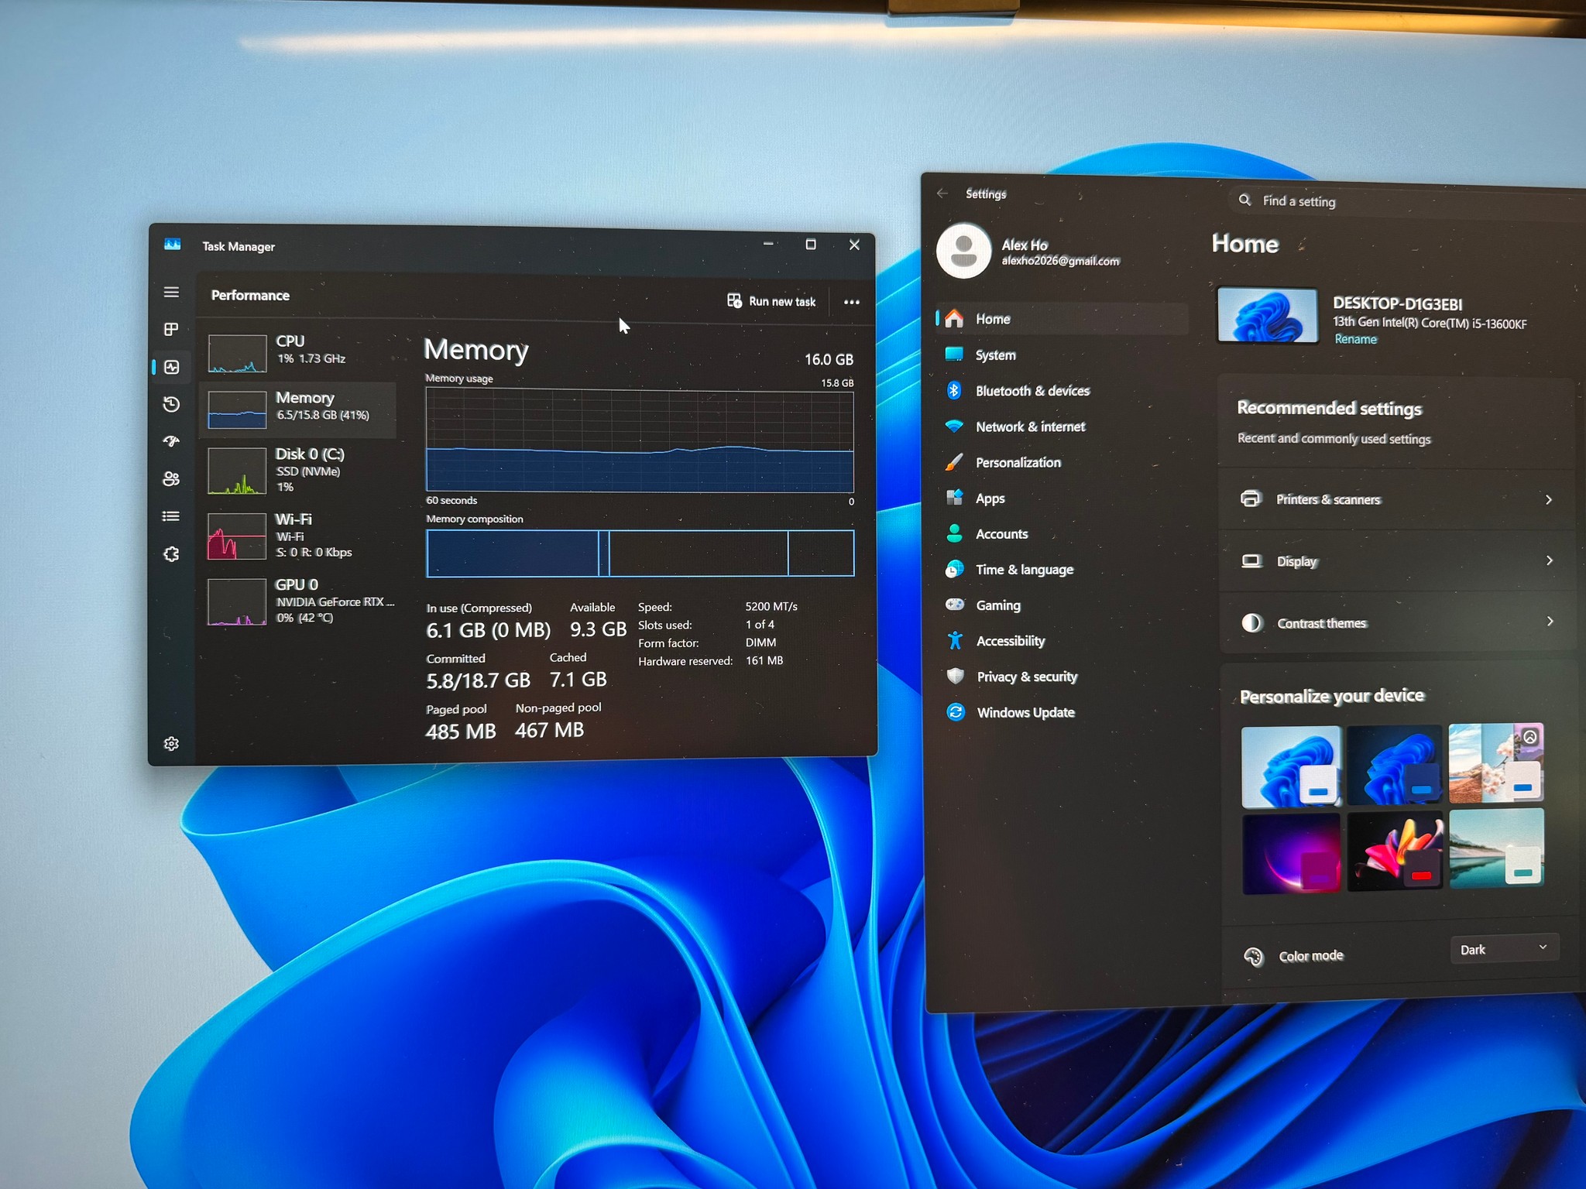Open Home in Settings navigation
Screen dimensions: 1586x1189
pyautogui.click(x=1062, y=319)
